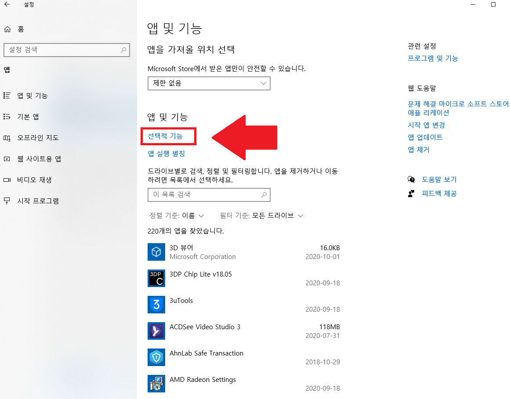Click the 도움말 보기 chat icon
The width and height of the screenshot is (510, 399).
point(411,180)
